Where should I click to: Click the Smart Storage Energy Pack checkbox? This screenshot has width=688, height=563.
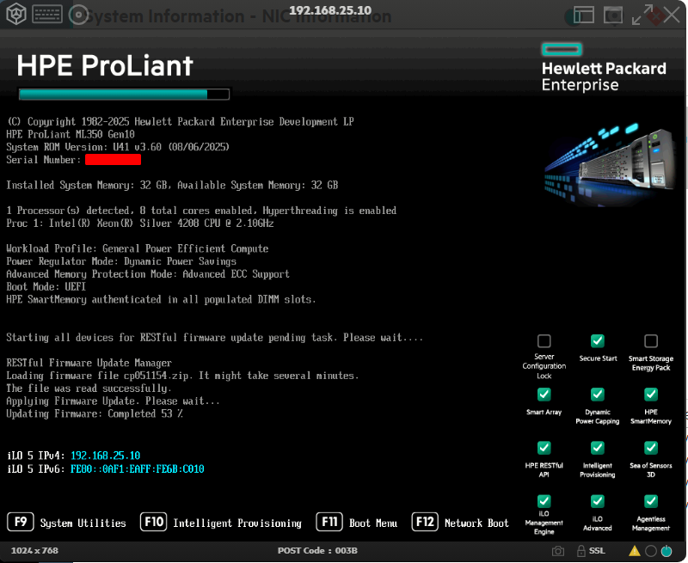(651, 340)
